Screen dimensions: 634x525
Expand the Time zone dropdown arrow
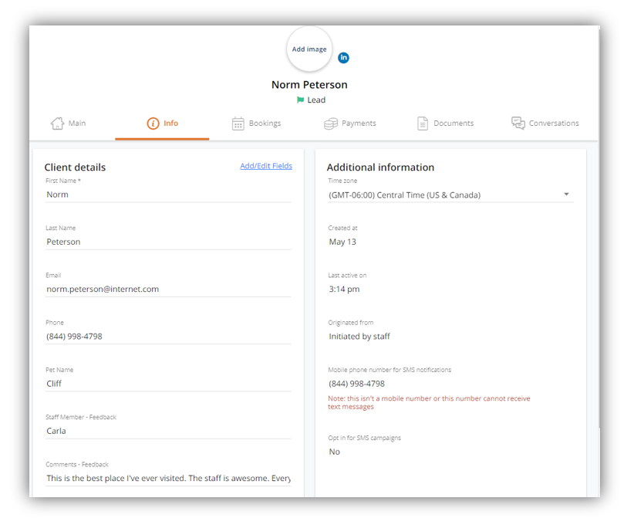click(566, 195)
